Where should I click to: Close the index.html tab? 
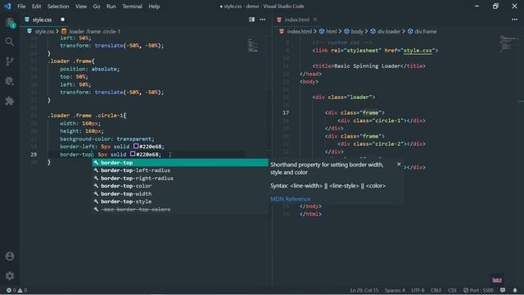tap(315, 20)
